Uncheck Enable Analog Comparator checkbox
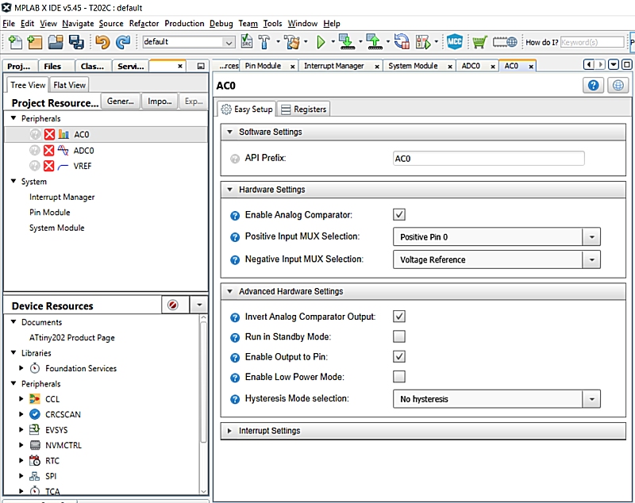The width and height of the screenshot is (635, 503). click(x=399, y=215)
